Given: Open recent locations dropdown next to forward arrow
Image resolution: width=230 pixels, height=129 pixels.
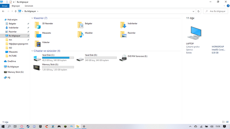Looking at the screenshot, I should click(12, 11).
